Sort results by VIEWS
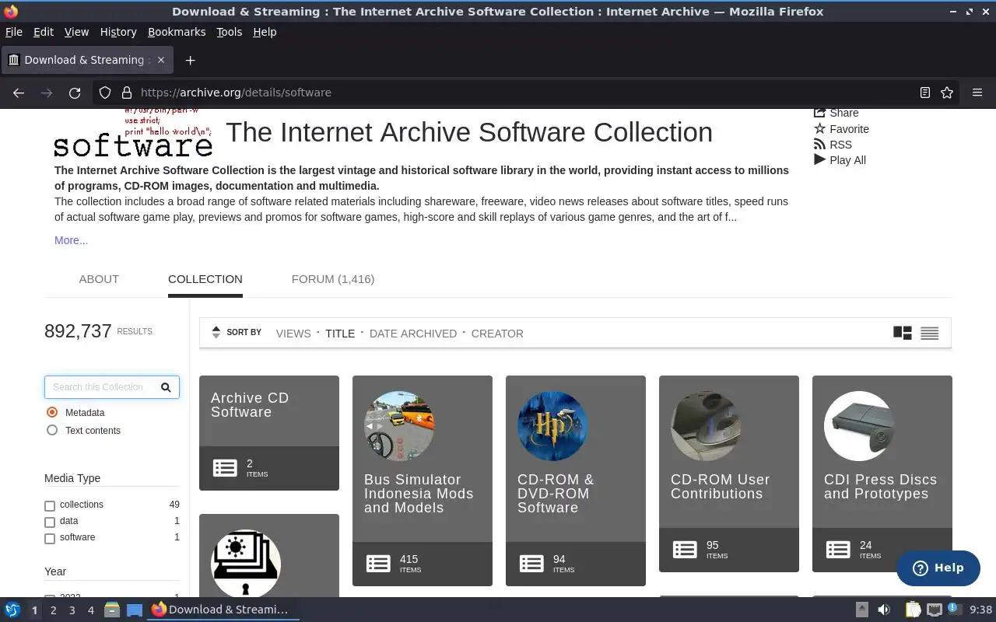The image size is (996, 622). click(293, 334)
